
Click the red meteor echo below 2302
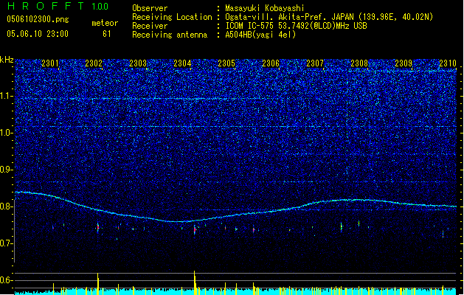tap(97, 228)
